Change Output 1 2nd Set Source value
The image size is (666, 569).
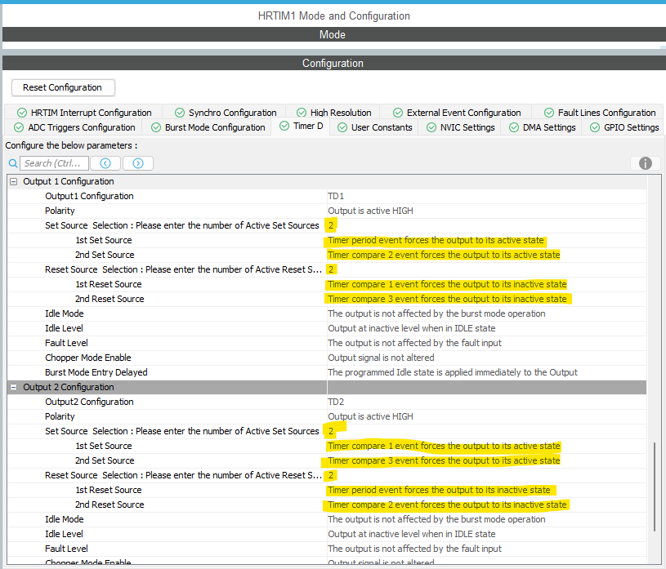(487, 255)
